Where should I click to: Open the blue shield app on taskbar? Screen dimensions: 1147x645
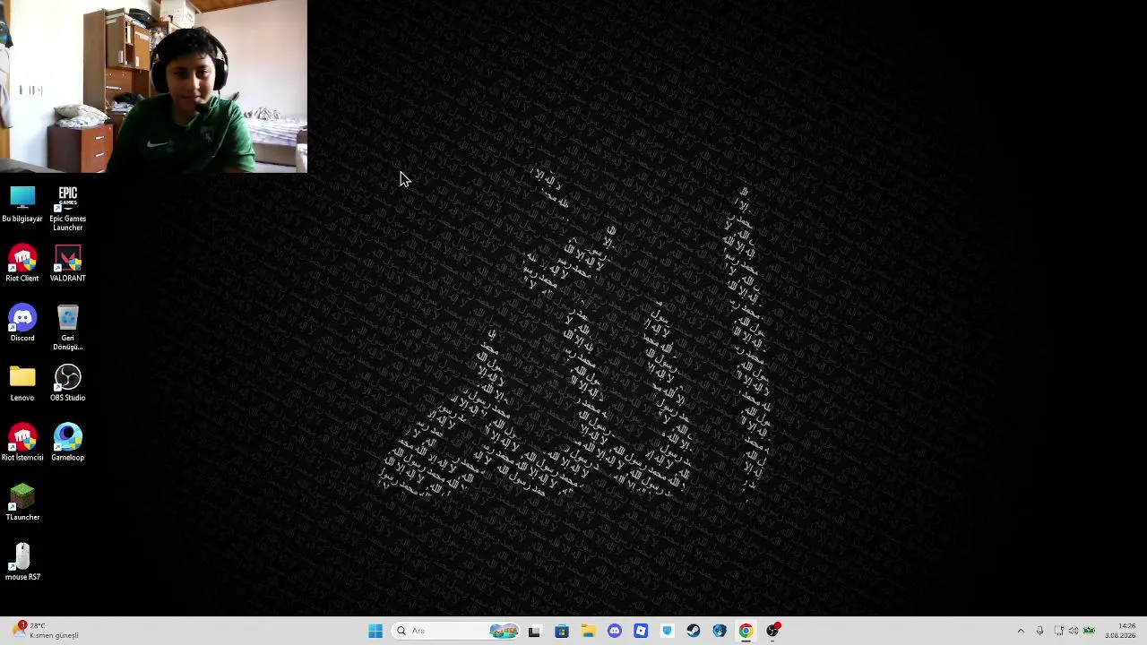coord(668,631)
